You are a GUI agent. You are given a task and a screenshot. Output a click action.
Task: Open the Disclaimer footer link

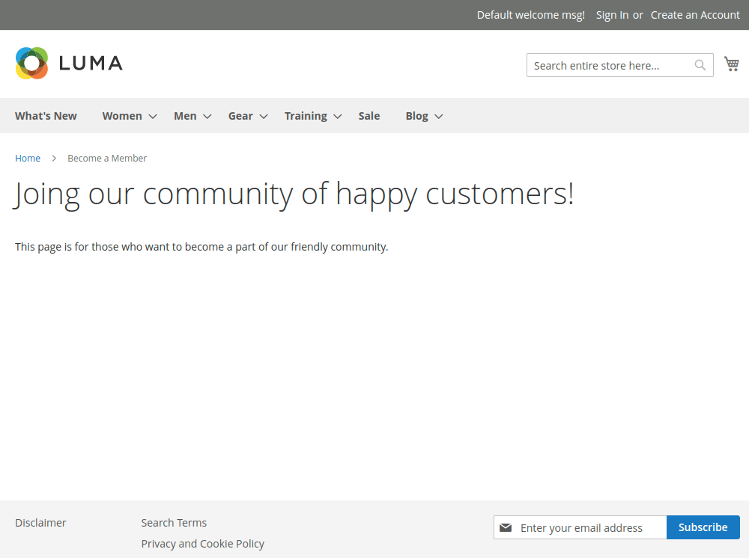[x=40, y=523]
